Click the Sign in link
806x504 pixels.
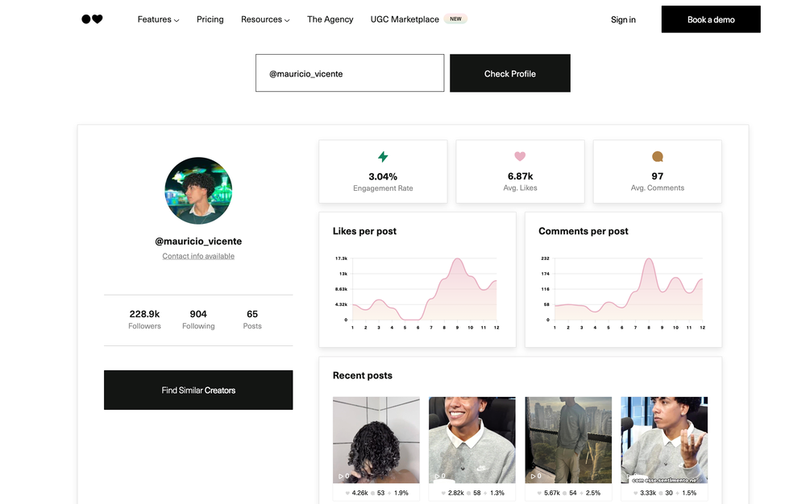[622, 19]
